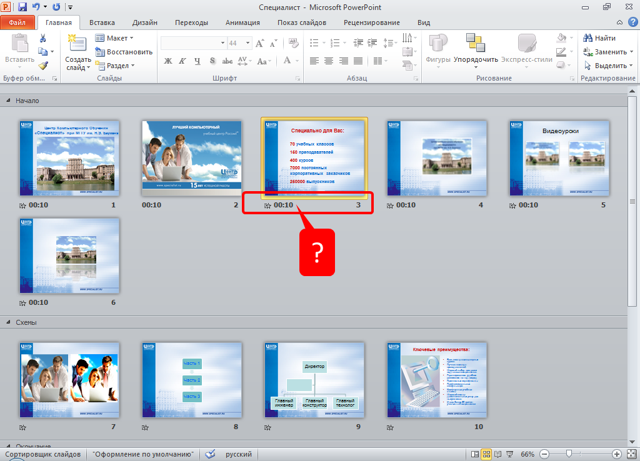This screenshot has width=640, height=461.
Task: Click the Восстановить (Reset) slide button
Action: pyautogui.click(x=124, y=52)
